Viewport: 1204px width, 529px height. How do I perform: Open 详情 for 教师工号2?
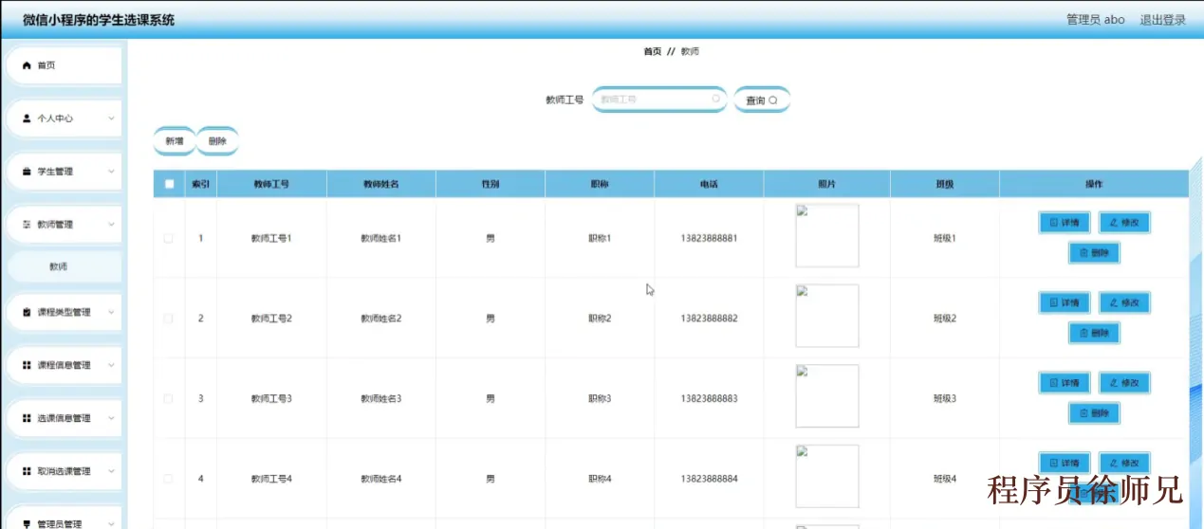pyautogui.click(x=1065, y=302)
